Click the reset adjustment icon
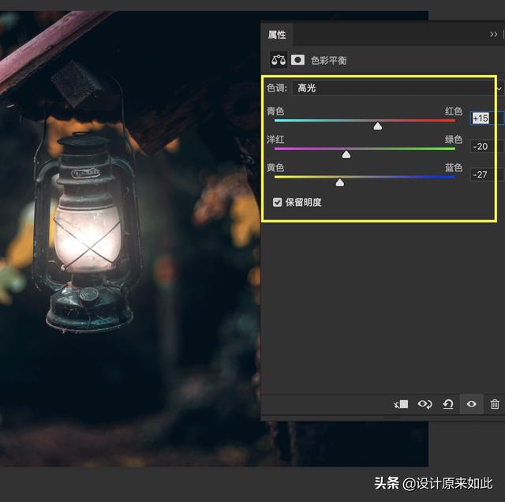Viewport: 505px width, 502px height. click(448, 404)
